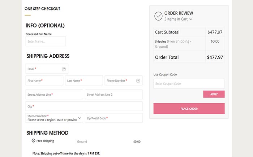Focus the Deceased Full Name field

(x=46, y=42)
